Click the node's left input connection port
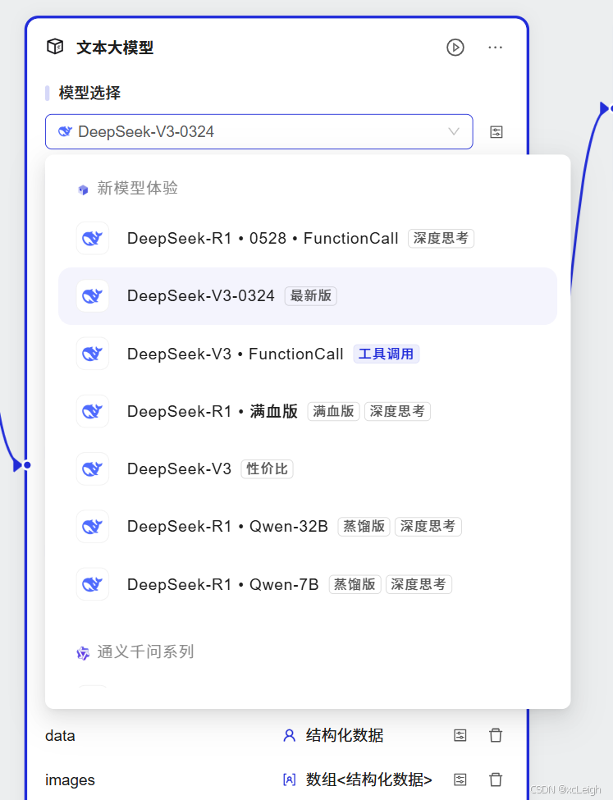The width and height of the screenshot is (613, 800). [x=26, y=464]
